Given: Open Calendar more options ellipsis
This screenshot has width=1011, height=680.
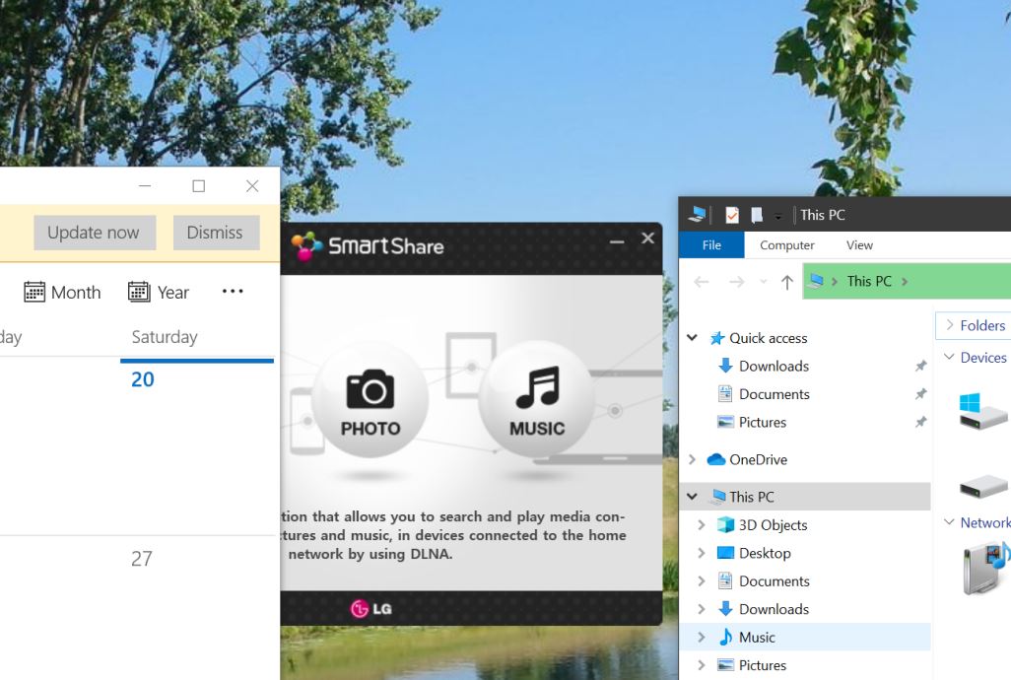Looking at the screenshot, I should [x=233, y=292].
